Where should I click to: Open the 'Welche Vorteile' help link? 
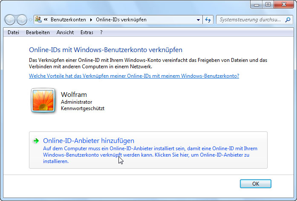click(134, 76)
